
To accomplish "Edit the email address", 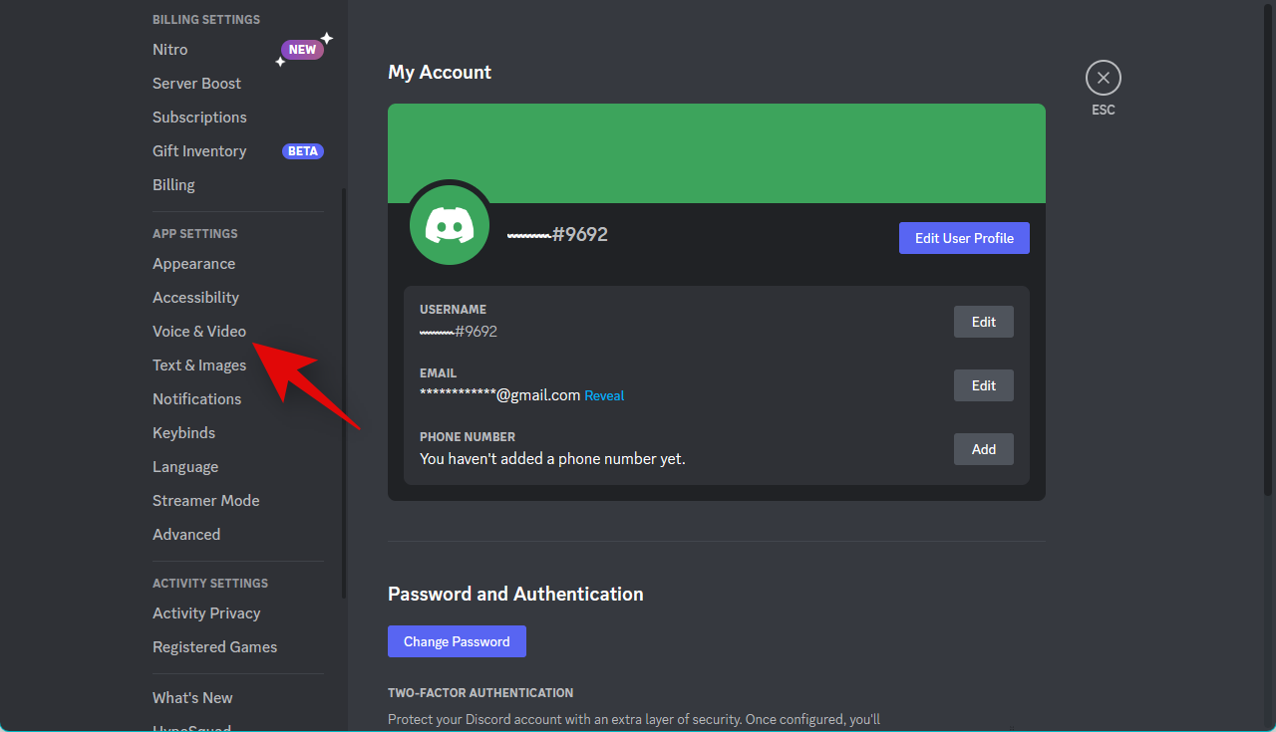I will [x=983, y=385].
